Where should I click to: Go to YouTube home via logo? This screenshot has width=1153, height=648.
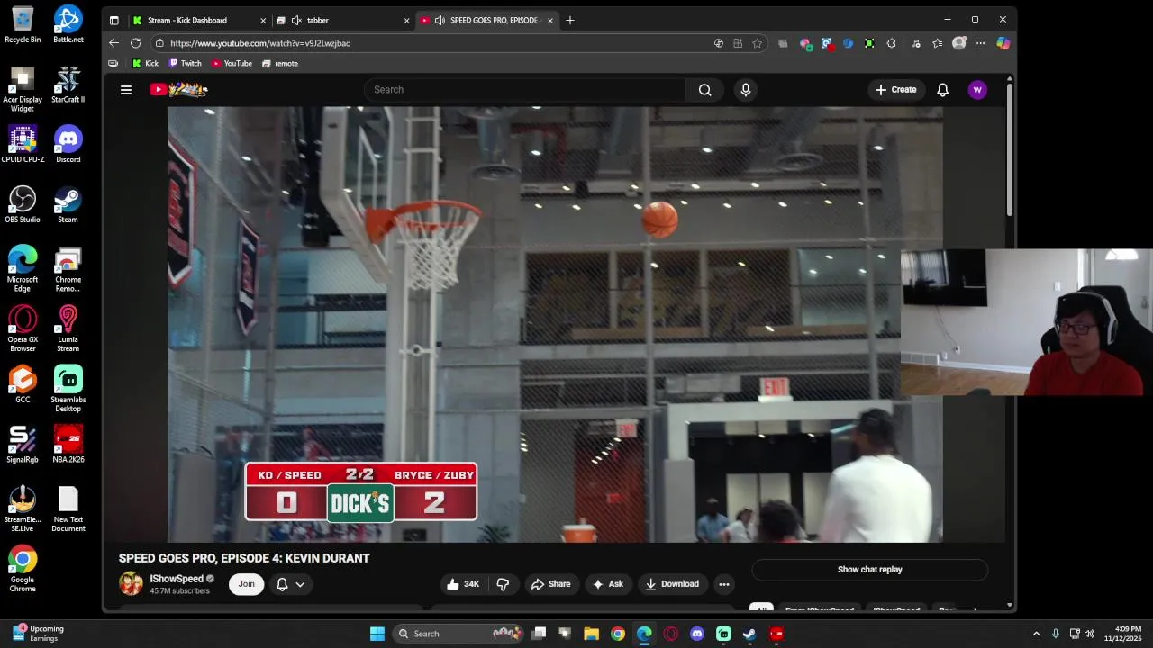[x=178, y=89]
